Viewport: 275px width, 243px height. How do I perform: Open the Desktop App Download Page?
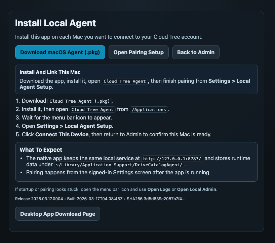[57, 214]
